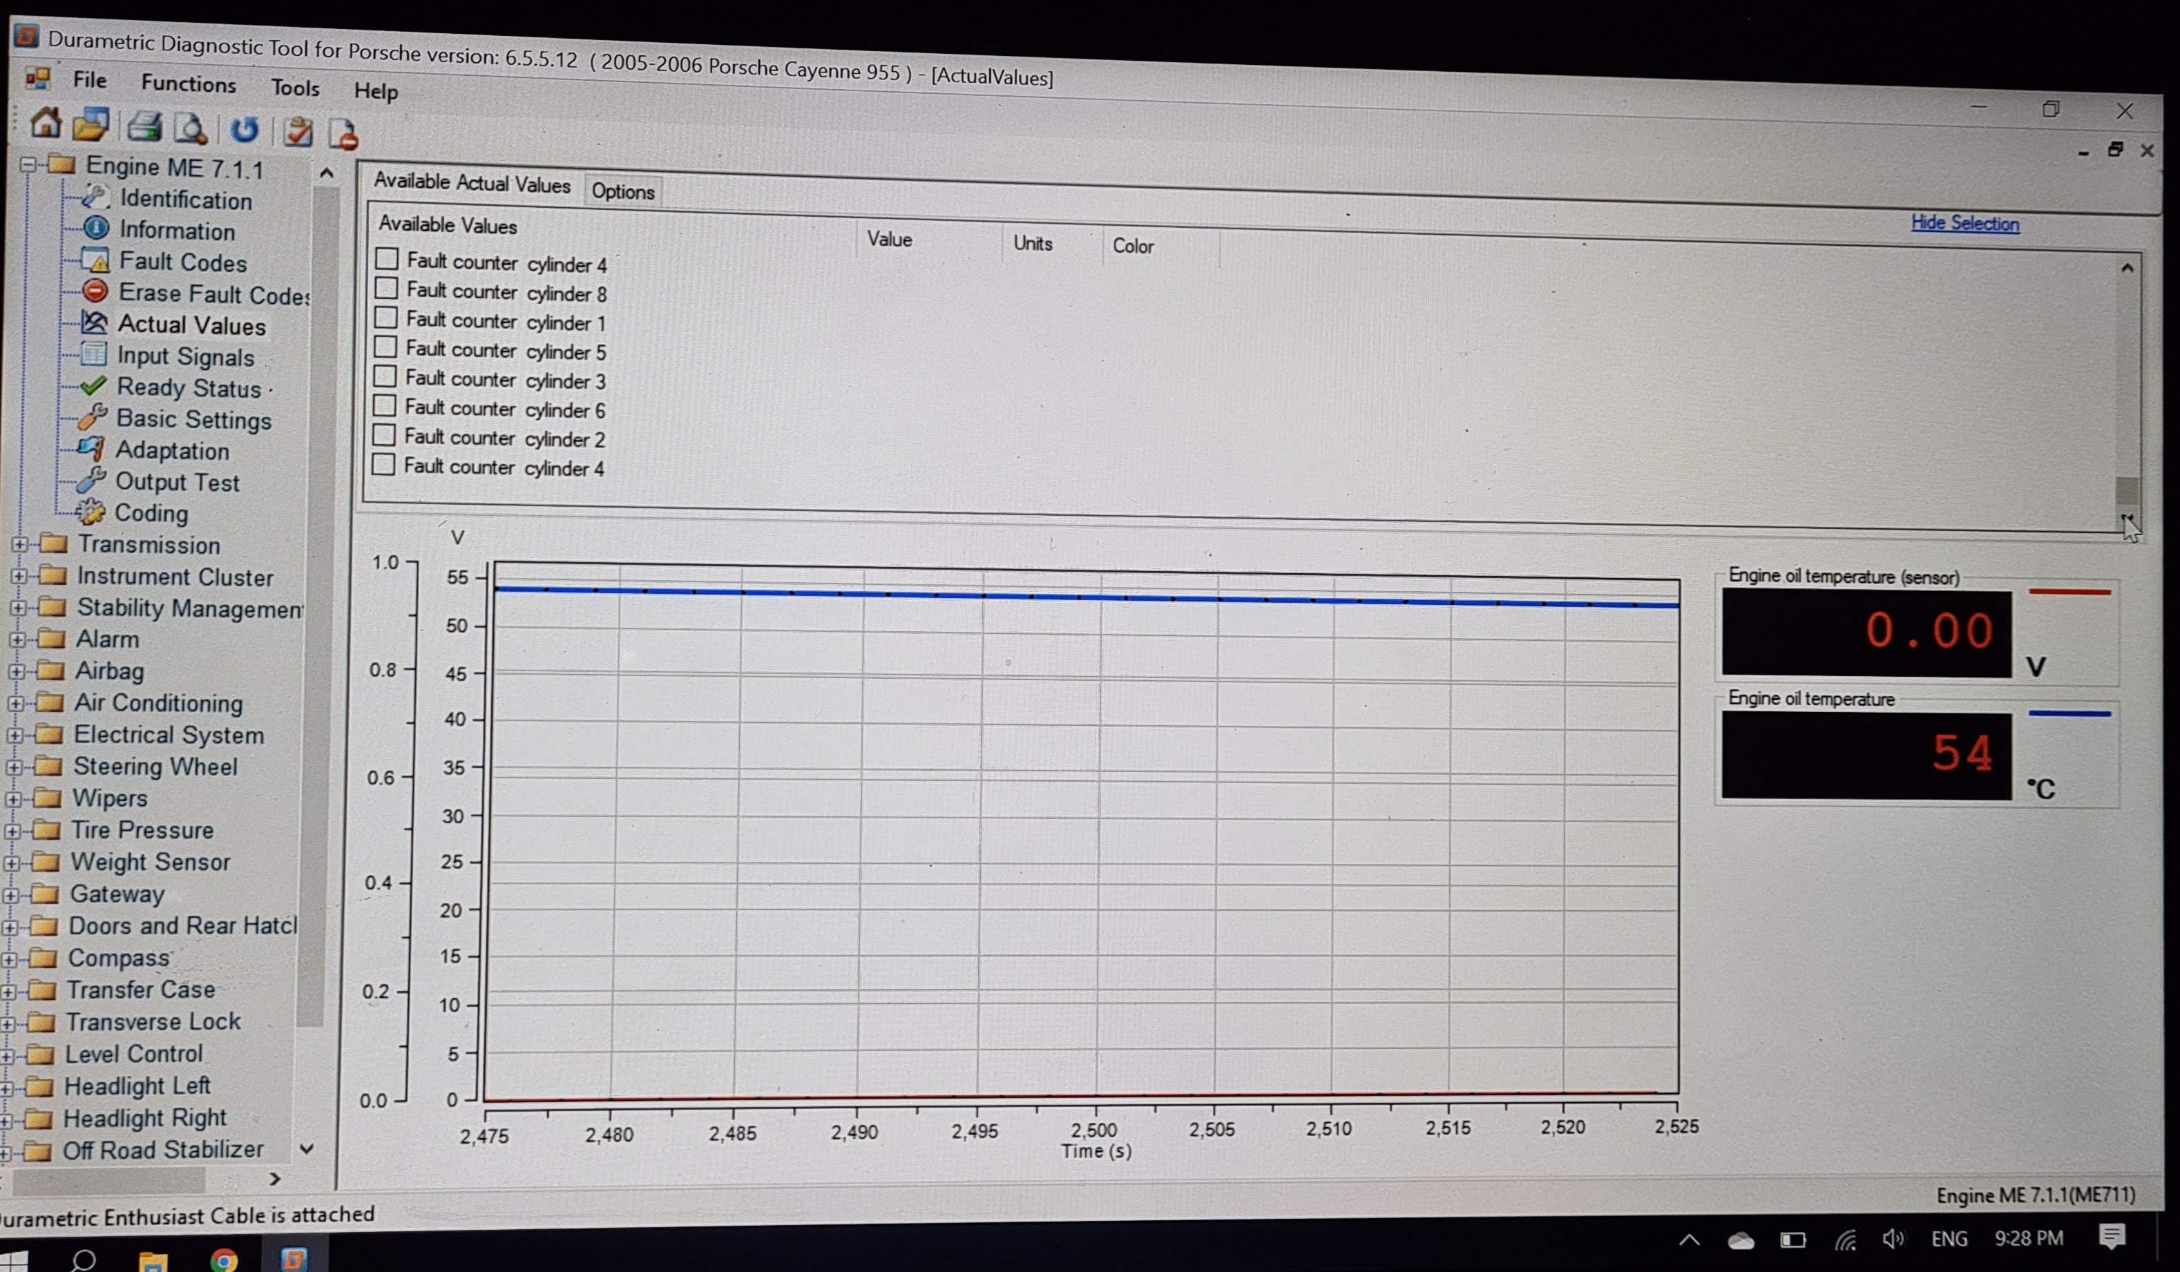
Task: Click the document log toolbar icon
Action: click(x=343, y=135)
